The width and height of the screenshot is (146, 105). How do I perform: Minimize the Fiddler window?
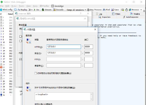coord(127,2)
